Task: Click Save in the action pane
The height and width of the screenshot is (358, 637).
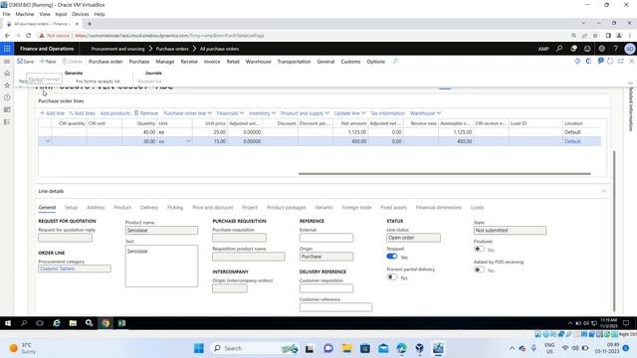Action: coord(26,62)
